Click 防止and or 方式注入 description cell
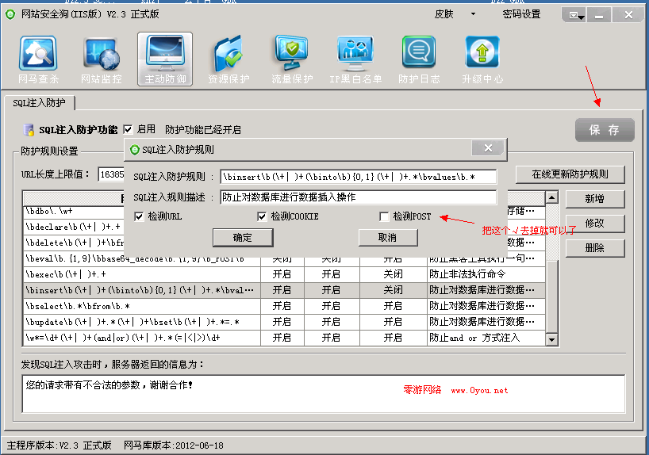Screen dimensions: 649x455 click(x=486, y=338)
